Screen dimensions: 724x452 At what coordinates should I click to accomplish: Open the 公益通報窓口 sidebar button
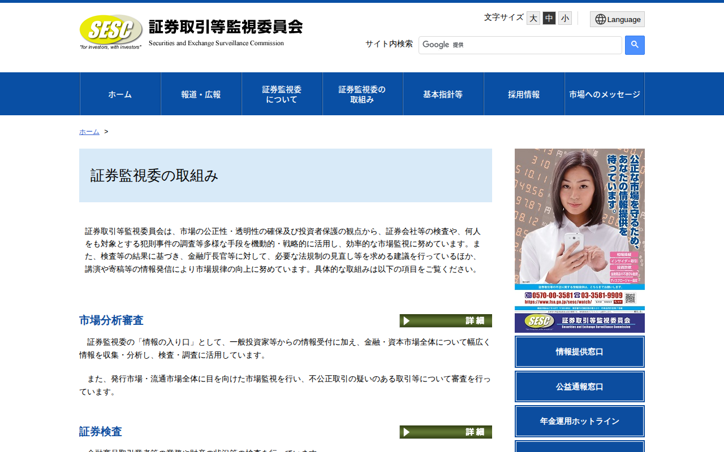580,386
